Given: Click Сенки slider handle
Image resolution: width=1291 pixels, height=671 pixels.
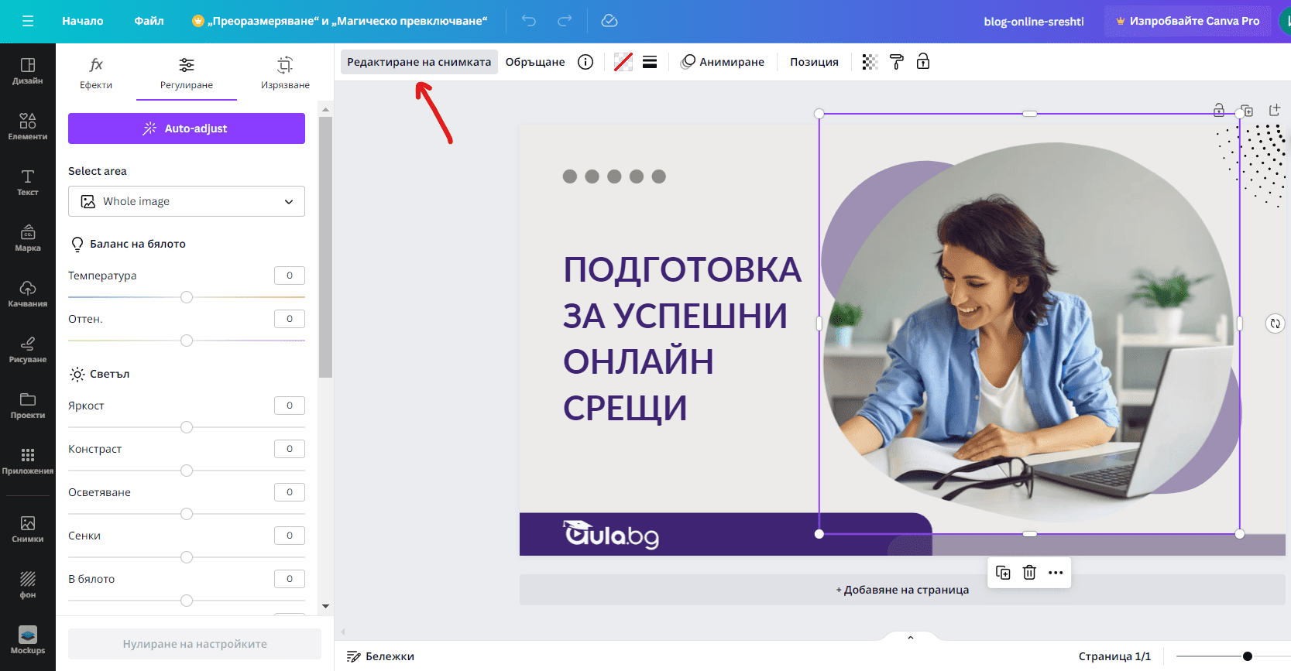Looking at the screenshot, I should click(187, 557).
